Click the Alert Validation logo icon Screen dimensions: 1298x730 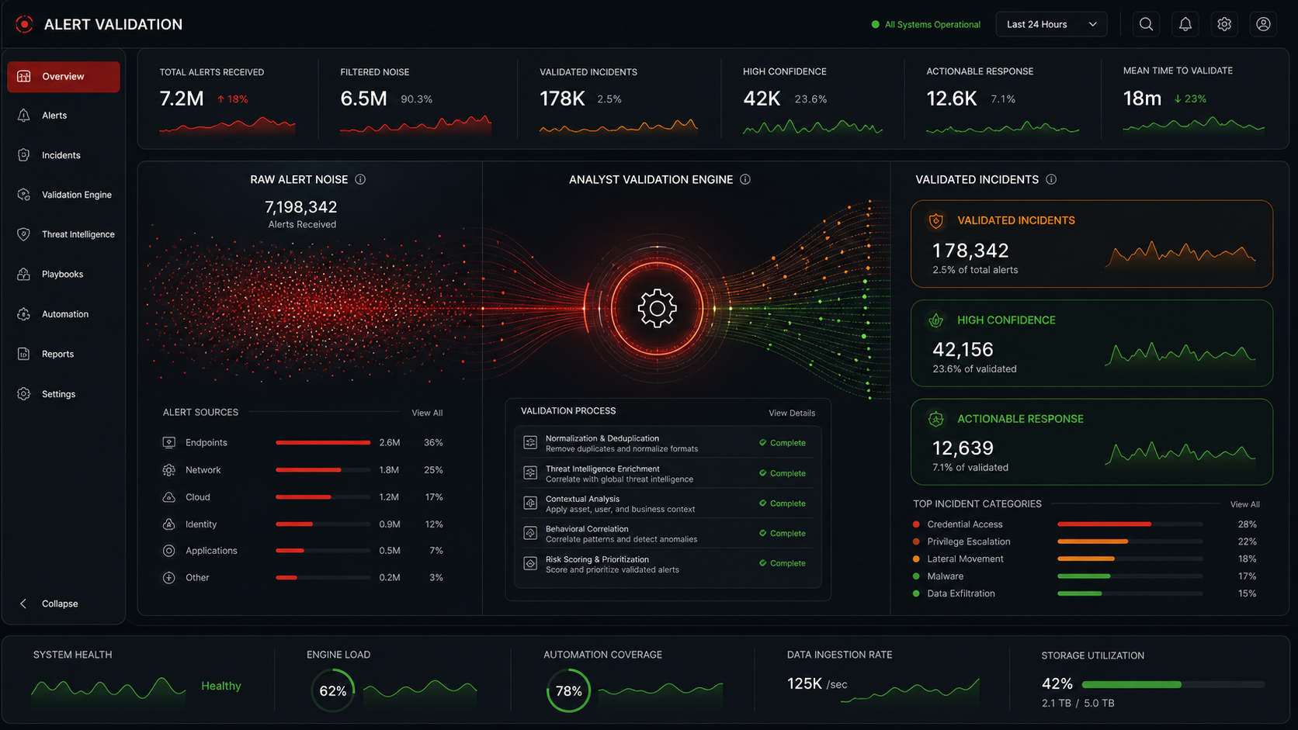click(x=25, y=24)
